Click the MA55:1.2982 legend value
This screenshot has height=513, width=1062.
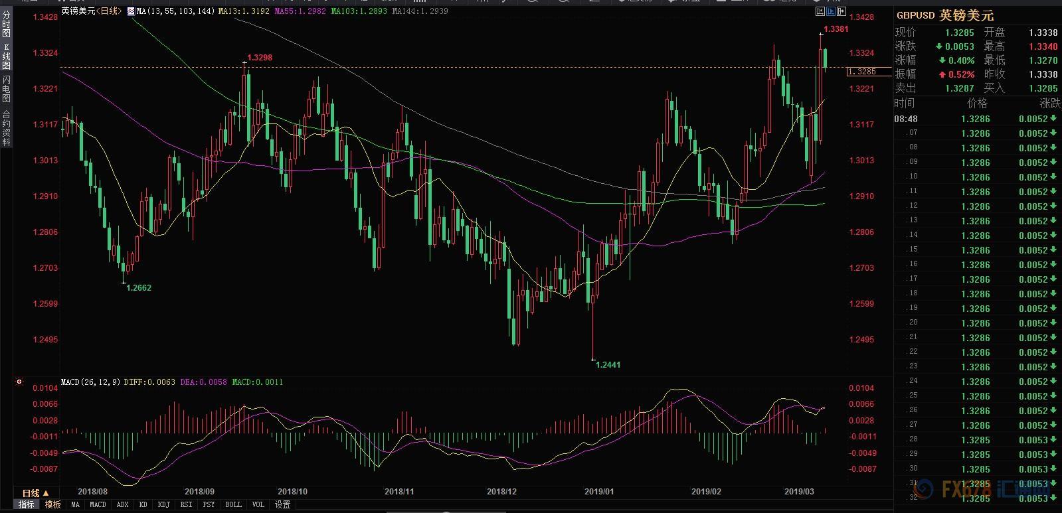point(300,11)
